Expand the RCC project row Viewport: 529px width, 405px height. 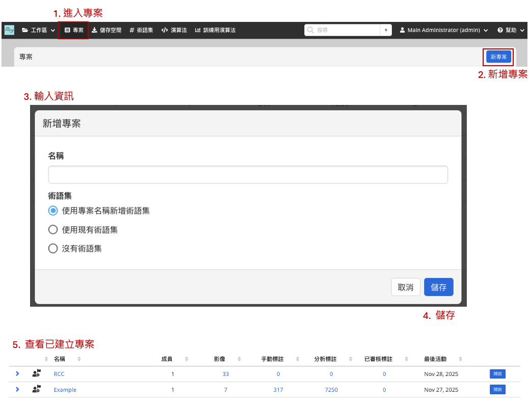pos(17,373)
